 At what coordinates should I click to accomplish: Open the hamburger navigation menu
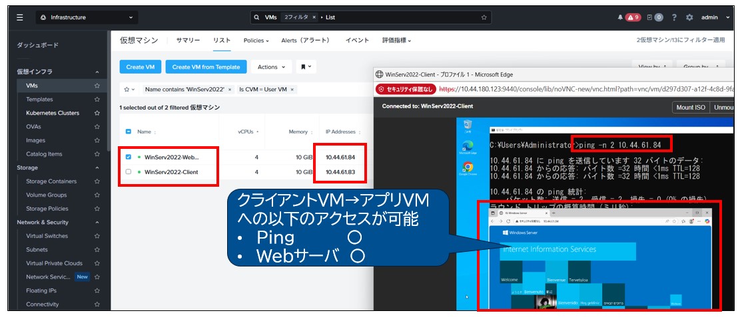tap(19, 17)
